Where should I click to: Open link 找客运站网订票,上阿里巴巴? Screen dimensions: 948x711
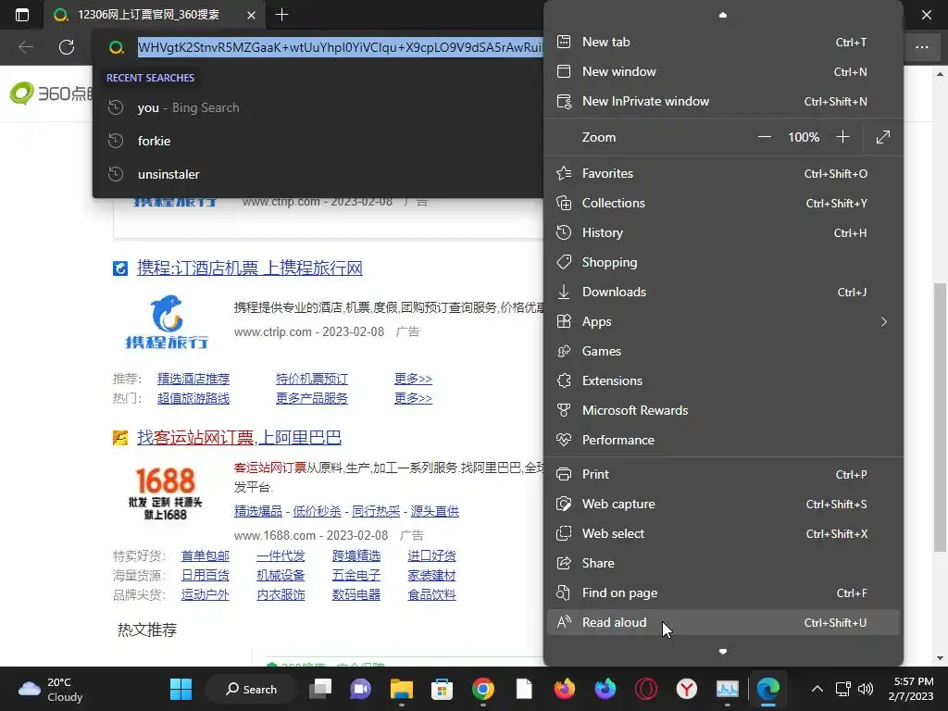coord(240,437)
